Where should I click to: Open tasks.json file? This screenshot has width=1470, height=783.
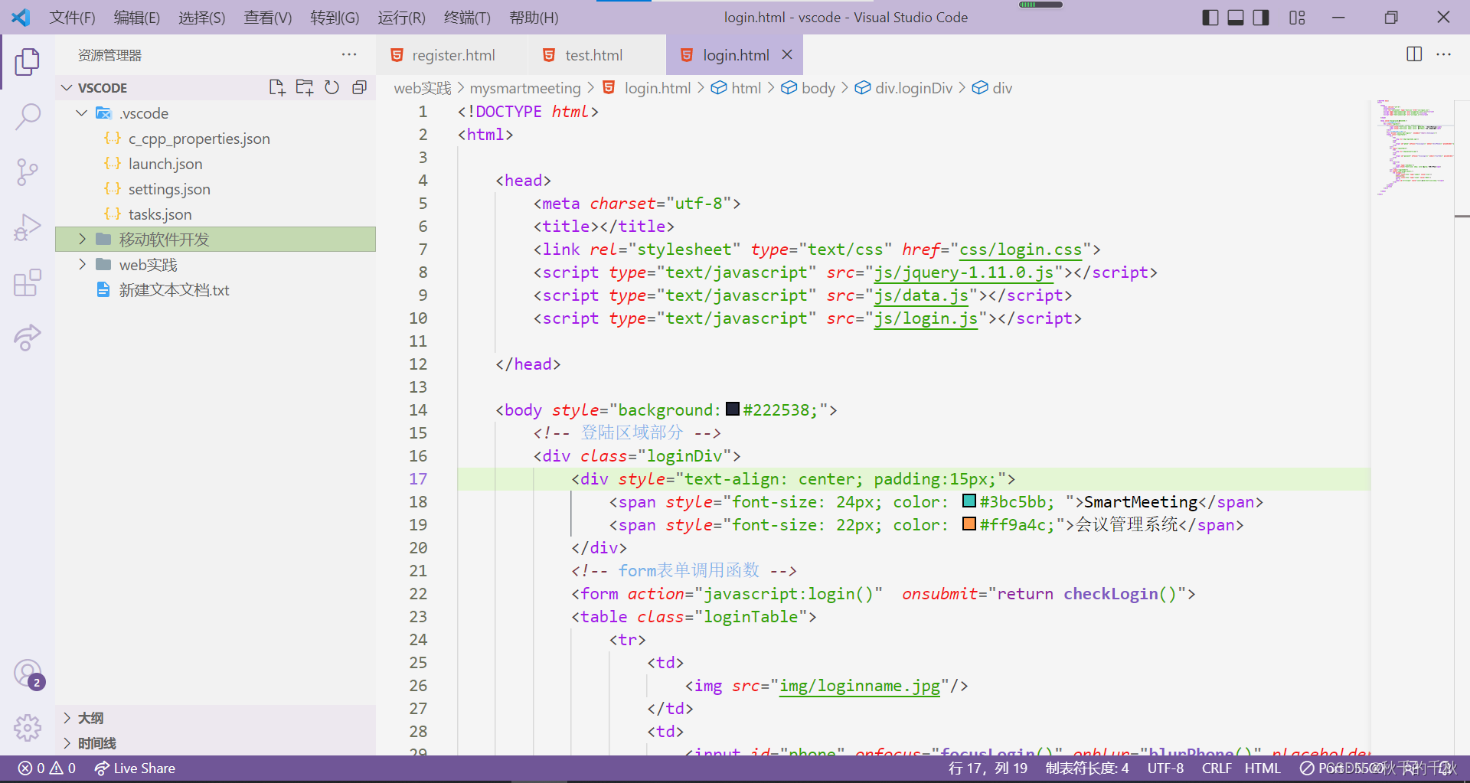click(215, 214)
